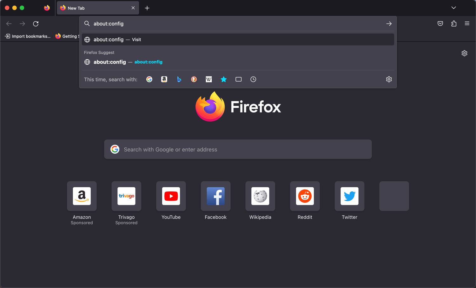This screenshot has width=476, height=288.
Task: Click the go arrow in address bar
Action: pos(389,24)
